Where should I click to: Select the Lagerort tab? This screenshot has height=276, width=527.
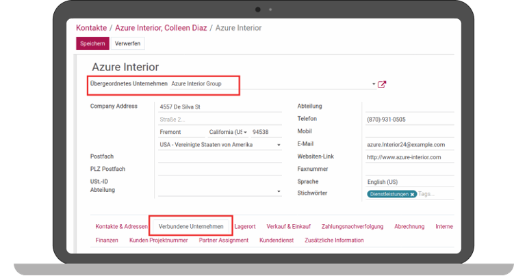[245, 226]
